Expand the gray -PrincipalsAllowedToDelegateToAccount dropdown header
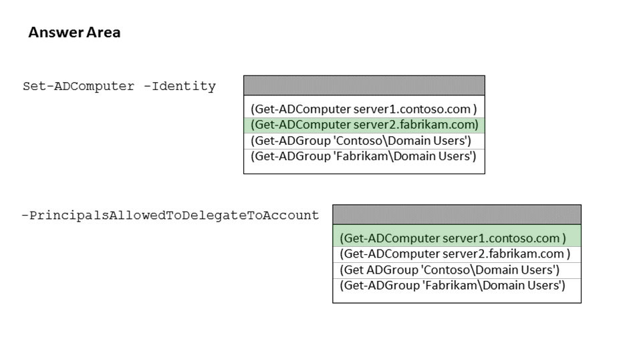Image resolution: width=621 pixels, height=337 pixels. point(457,215)
